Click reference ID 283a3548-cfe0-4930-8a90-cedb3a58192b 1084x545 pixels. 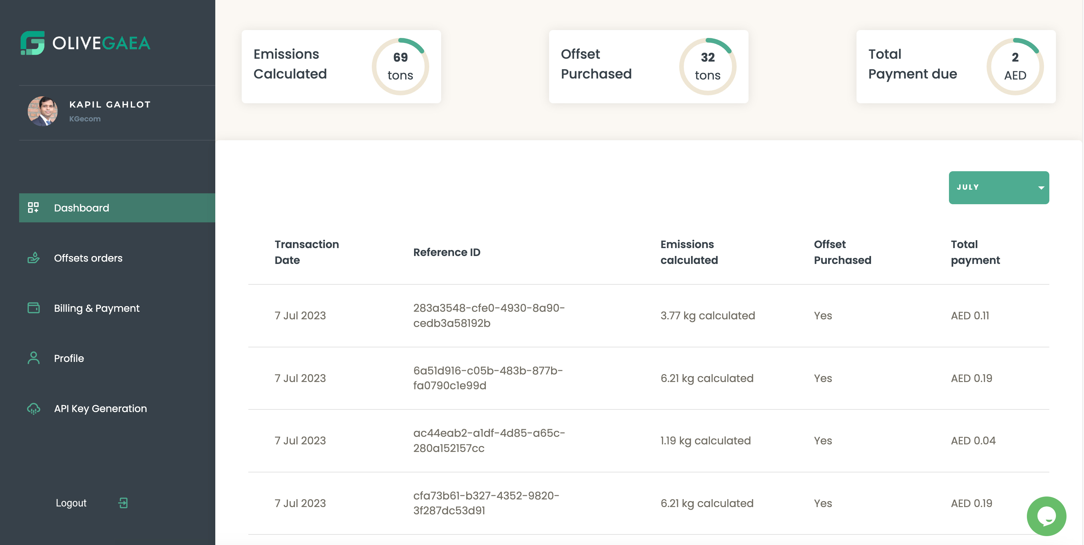coord(489,315)
